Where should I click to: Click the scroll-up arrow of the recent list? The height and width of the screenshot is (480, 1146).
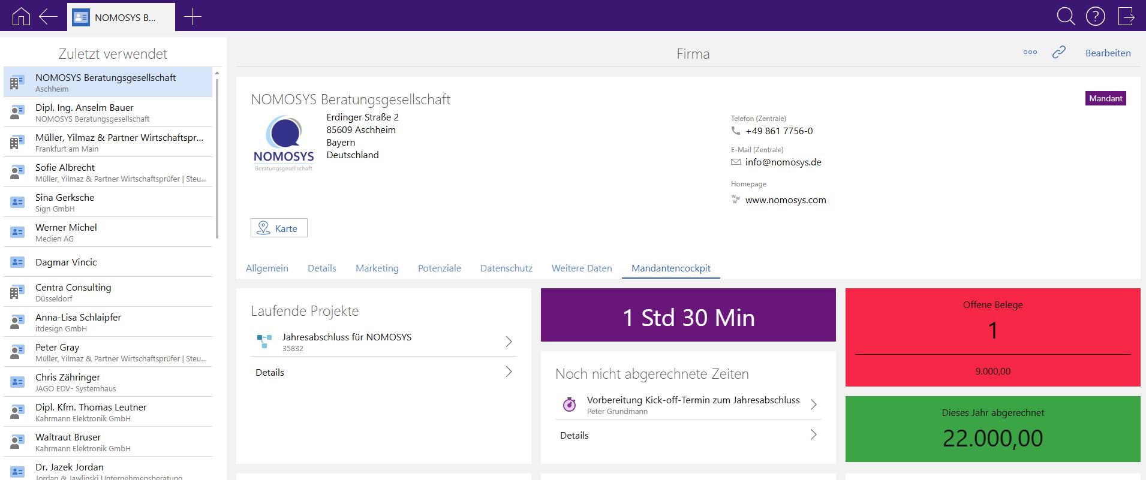pos(217,73)
